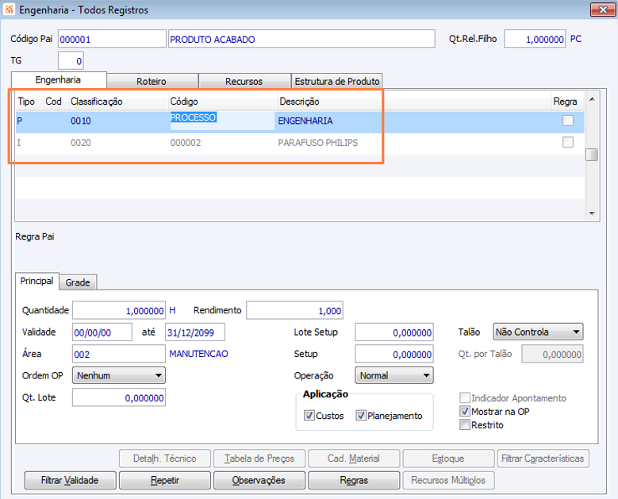
Task: Tick Regra checkbox in the PARAFUSO PHILIPS row
Action: coord(567,142)
